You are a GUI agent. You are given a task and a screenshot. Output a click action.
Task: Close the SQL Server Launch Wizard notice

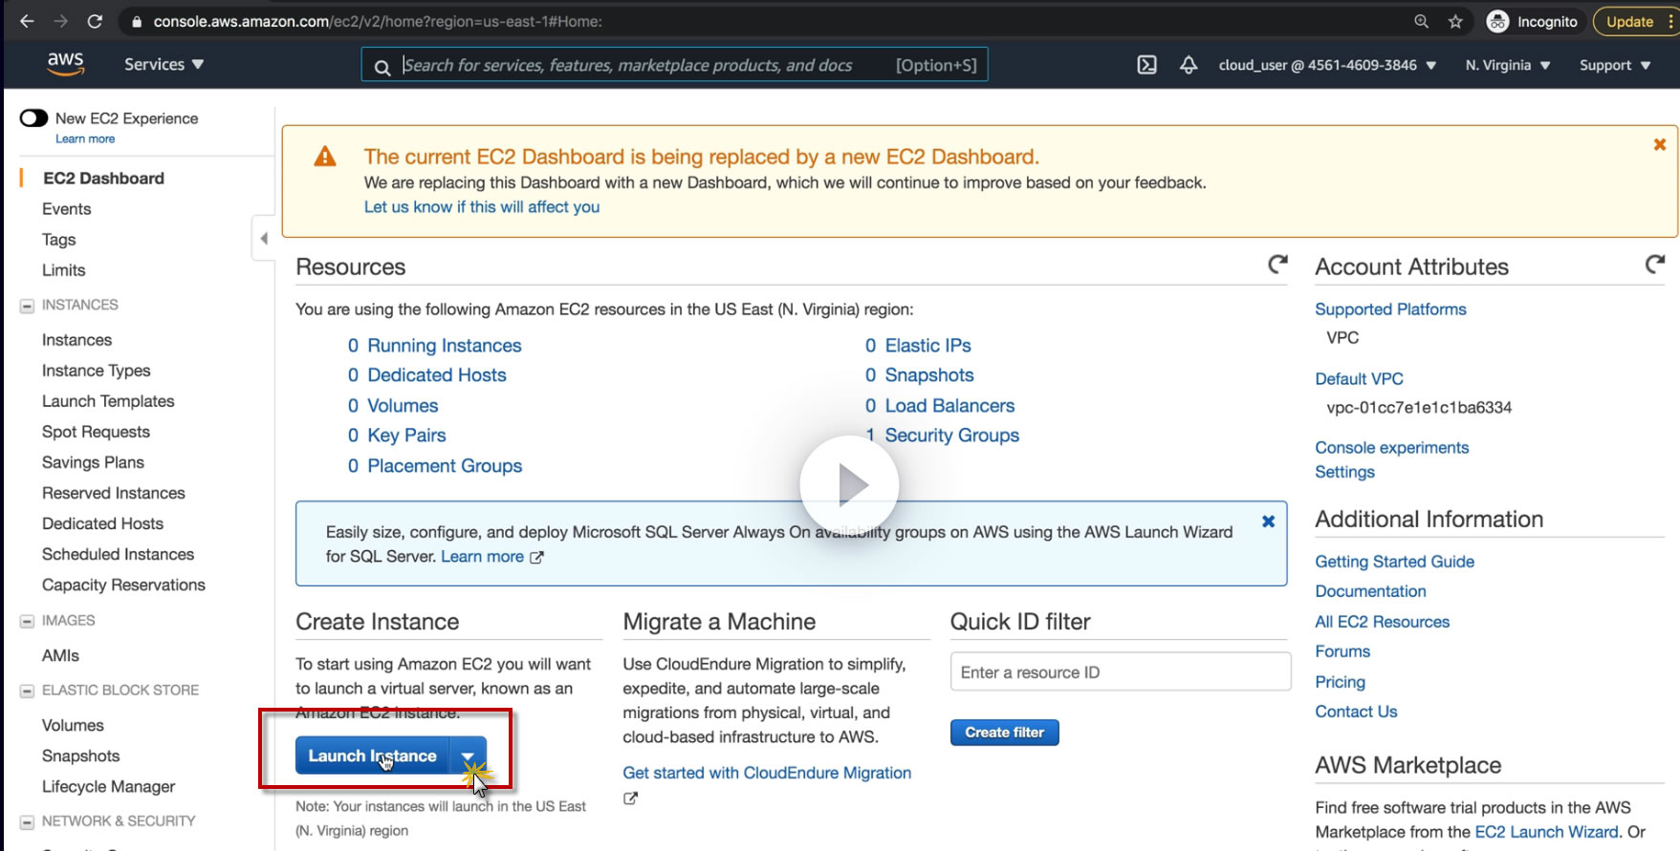point(1268,521)
